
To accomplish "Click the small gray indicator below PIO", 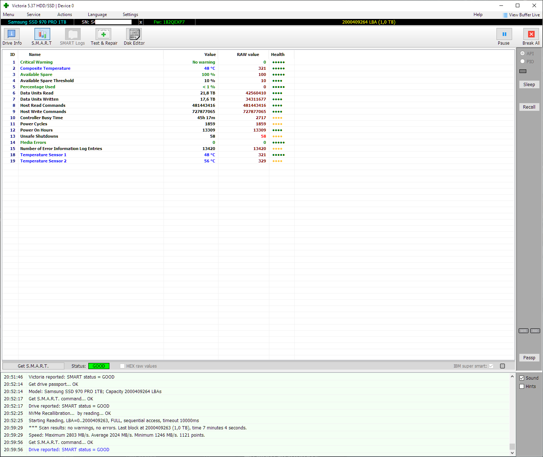I will point(523,71).
